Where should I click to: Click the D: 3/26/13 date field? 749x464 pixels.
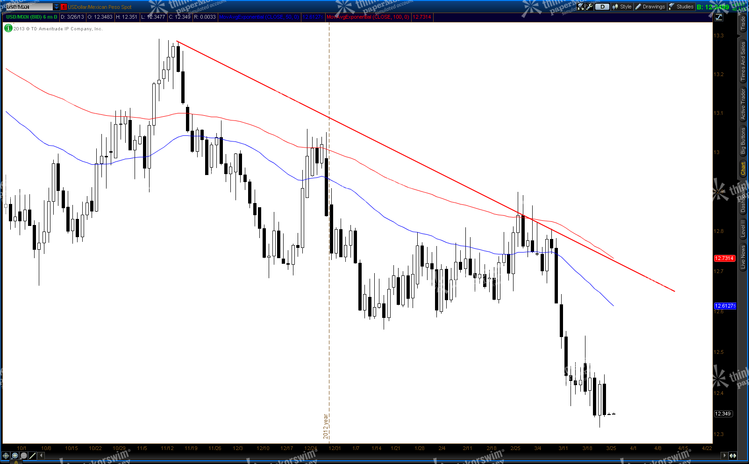(x=72, y=17)
